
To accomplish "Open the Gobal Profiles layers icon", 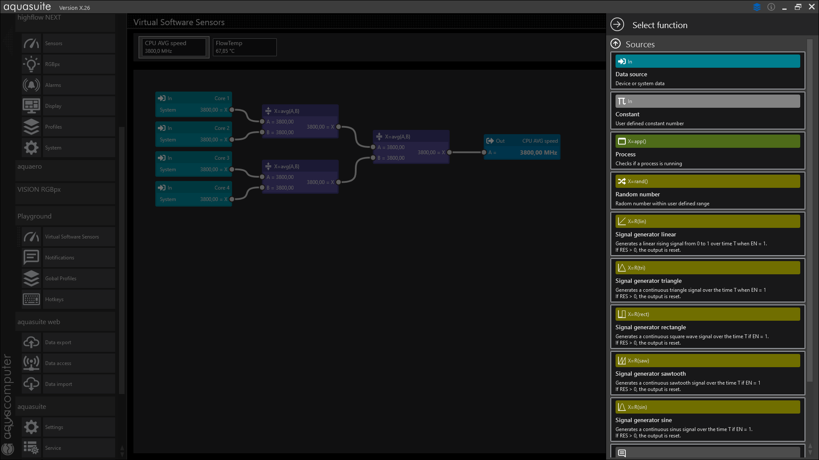I will coord(31,279).
